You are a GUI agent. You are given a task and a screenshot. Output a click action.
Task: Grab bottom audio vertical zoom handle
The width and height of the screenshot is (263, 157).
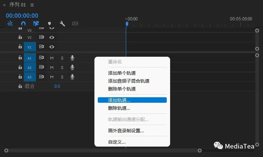point(257,145)
